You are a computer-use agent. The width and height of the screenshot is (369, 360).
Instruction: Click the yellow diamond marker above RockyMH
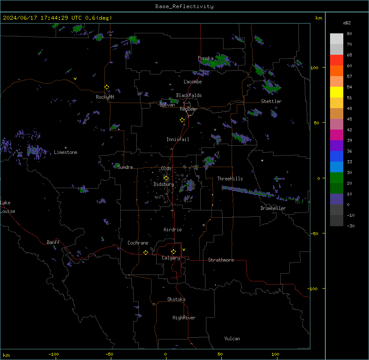click(x=107, y=87)
